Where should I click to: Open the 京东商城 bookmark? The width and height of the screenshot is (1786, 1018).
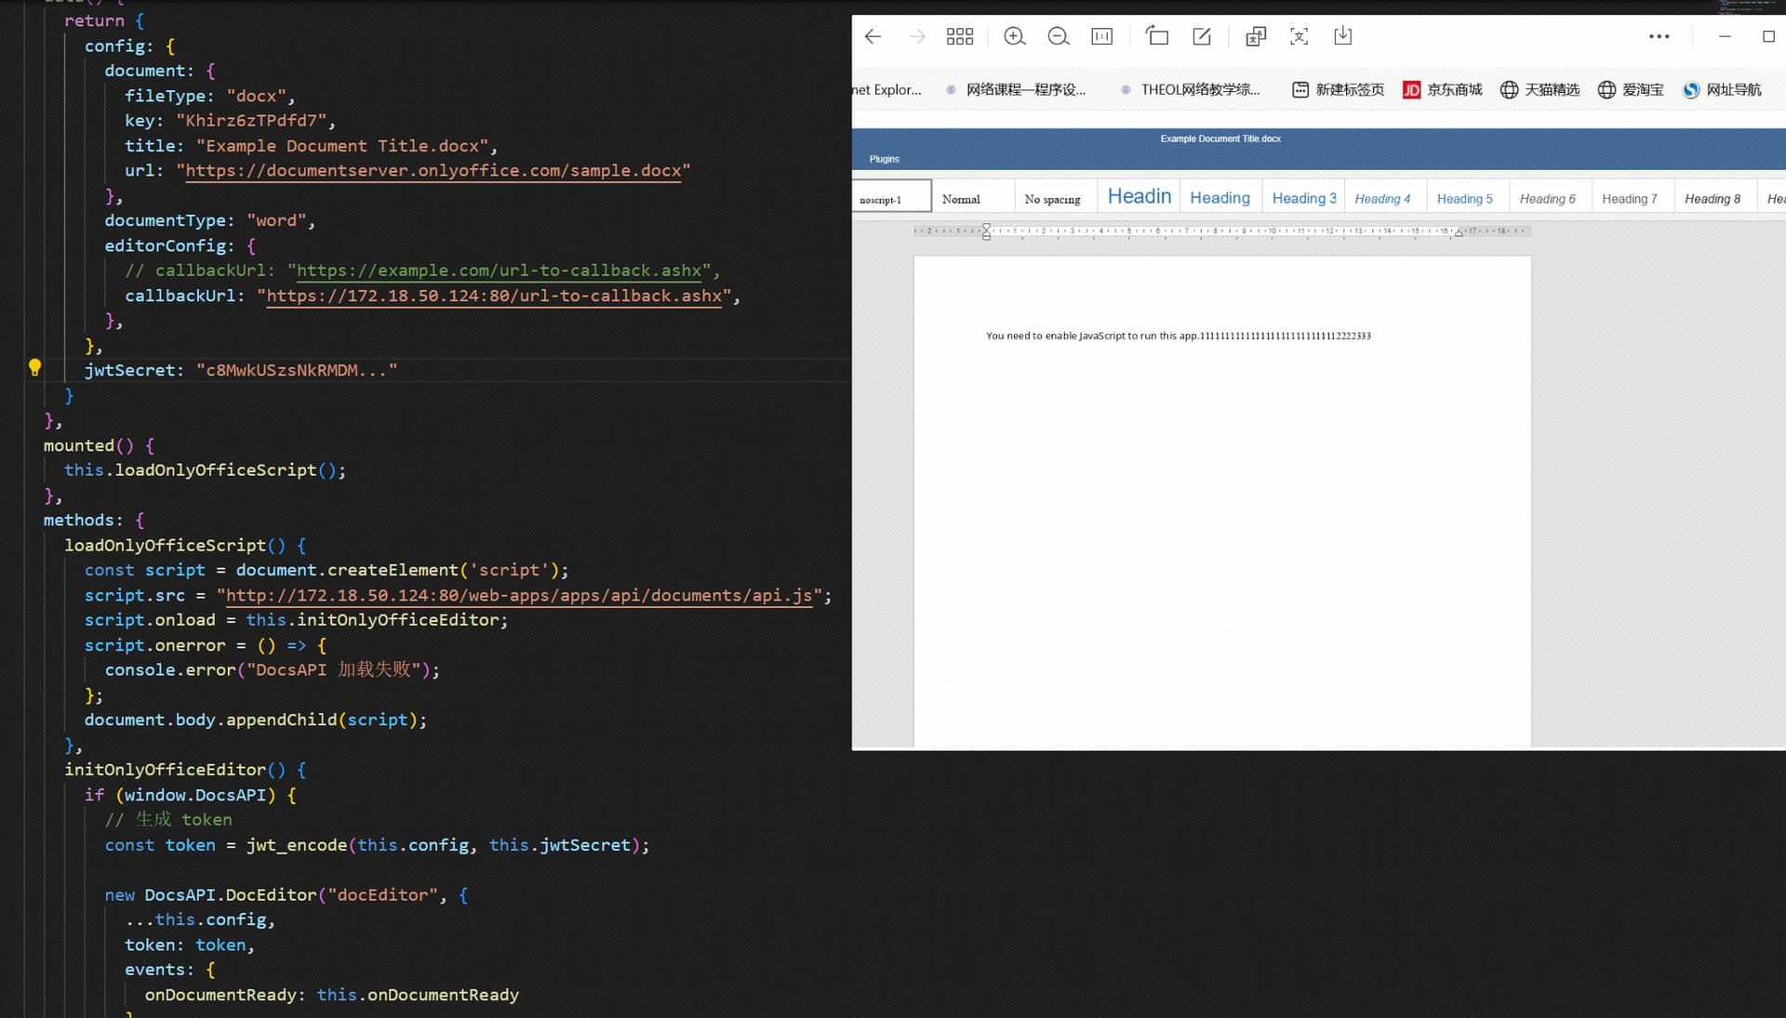pos(1443,89)
